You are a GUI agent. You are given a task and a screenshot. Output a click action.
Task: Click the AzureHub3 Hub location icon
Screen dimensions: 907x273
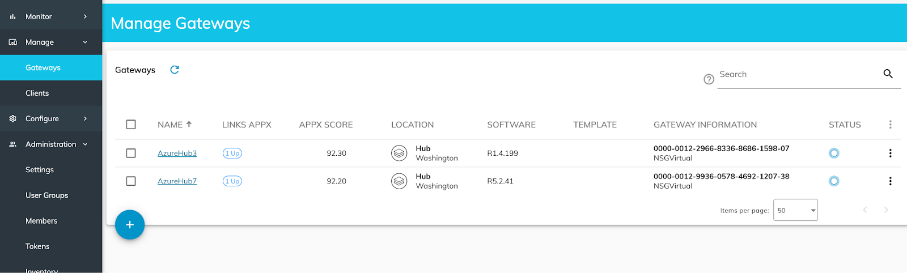(399, 153)
